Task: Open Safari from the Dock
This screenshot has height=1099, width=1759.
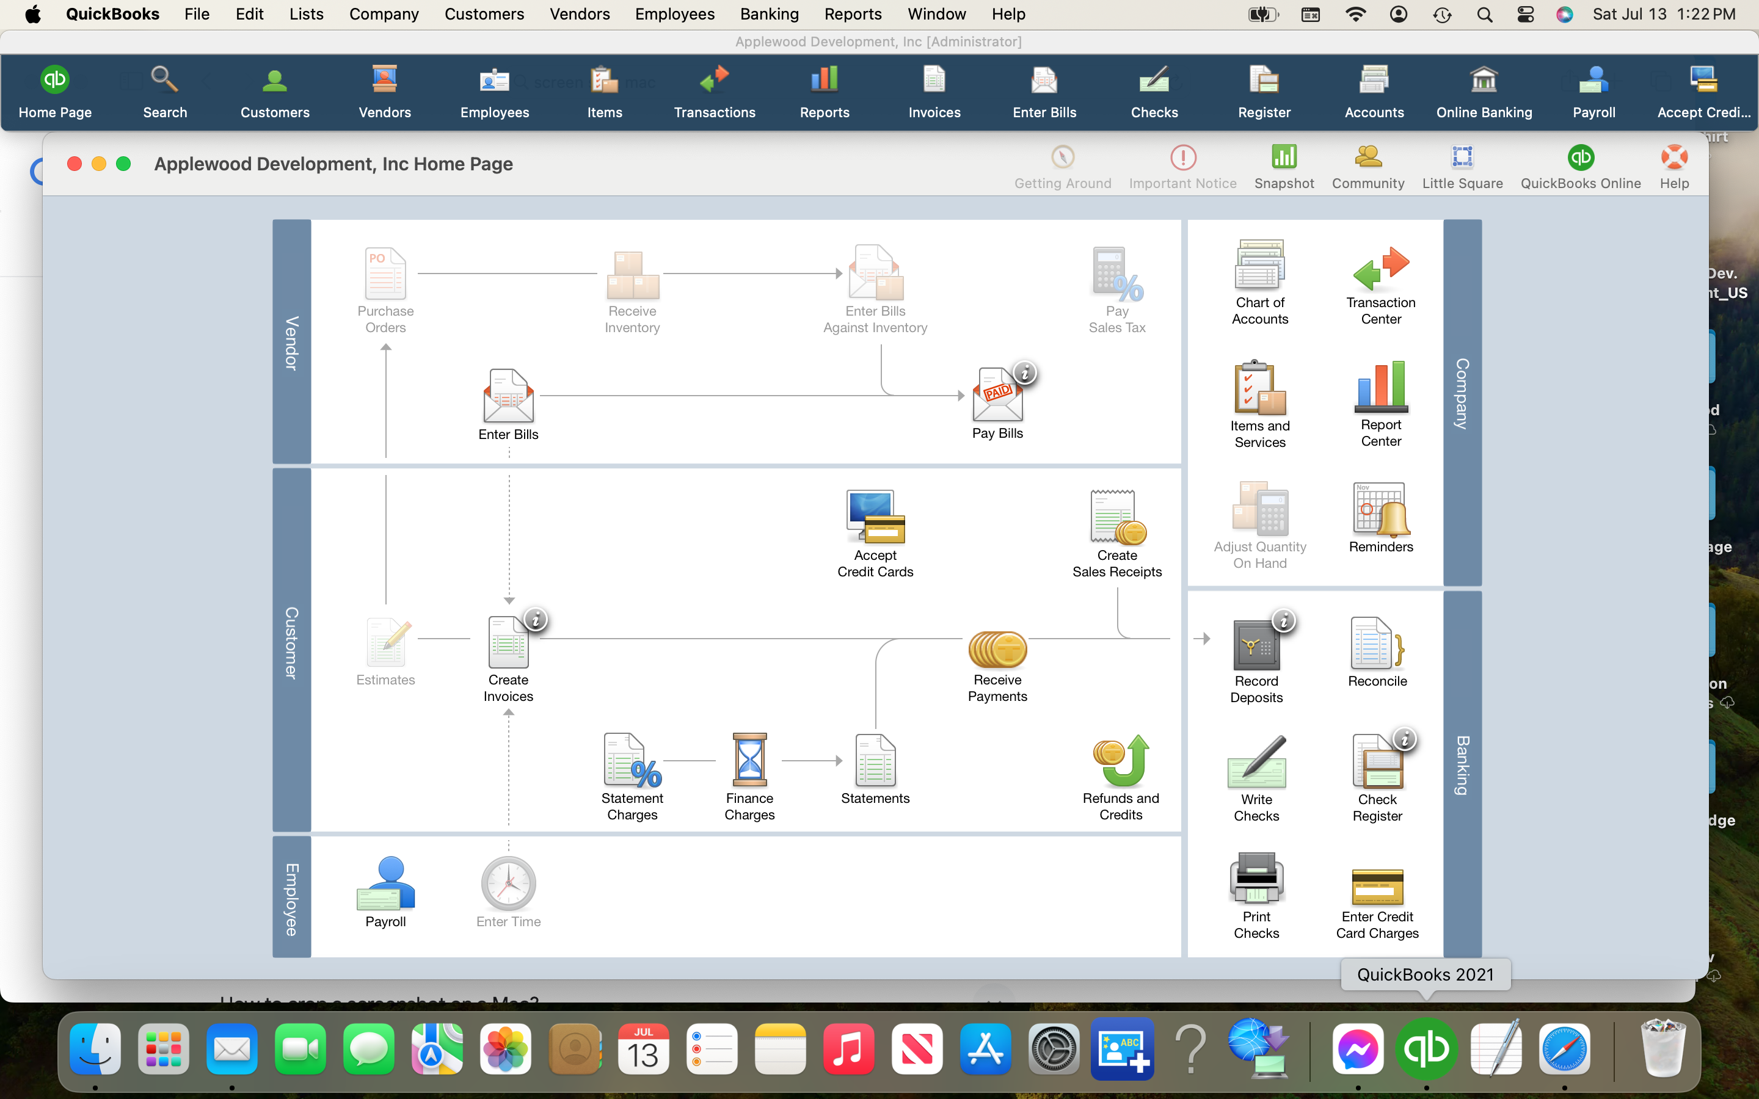Action: [x=1564, y=1049]
